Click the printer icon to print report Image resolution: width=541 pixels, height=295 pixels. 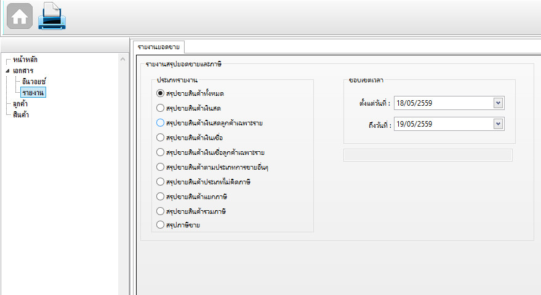tap(52, 16)
